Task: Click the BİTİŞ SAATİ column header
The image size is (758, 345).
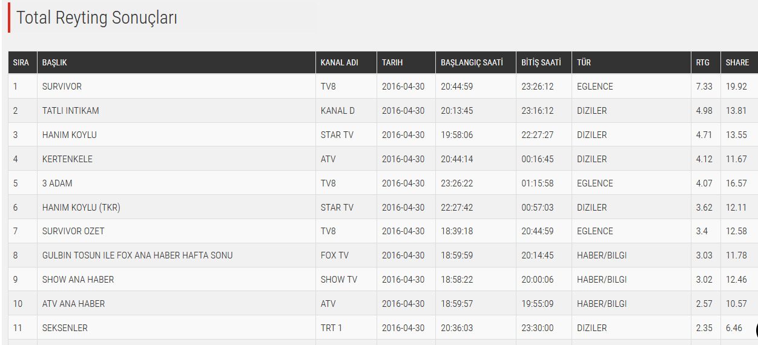Action: tap(541, 62)
